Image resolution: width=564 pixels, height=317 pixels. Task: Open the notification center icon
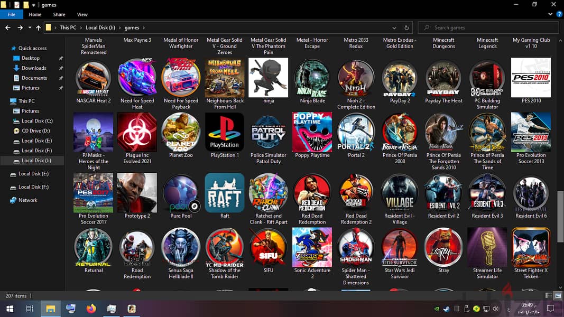click(550, 309)
